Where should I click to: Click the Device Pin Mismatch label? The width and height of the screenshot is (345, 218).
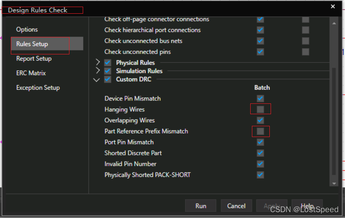(x=133, y=98)
